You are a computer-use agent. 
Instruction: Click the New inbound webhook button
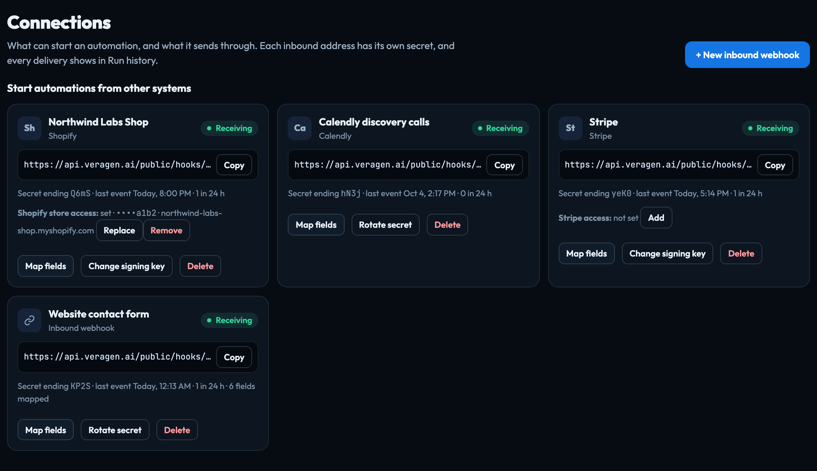(747, 55)
